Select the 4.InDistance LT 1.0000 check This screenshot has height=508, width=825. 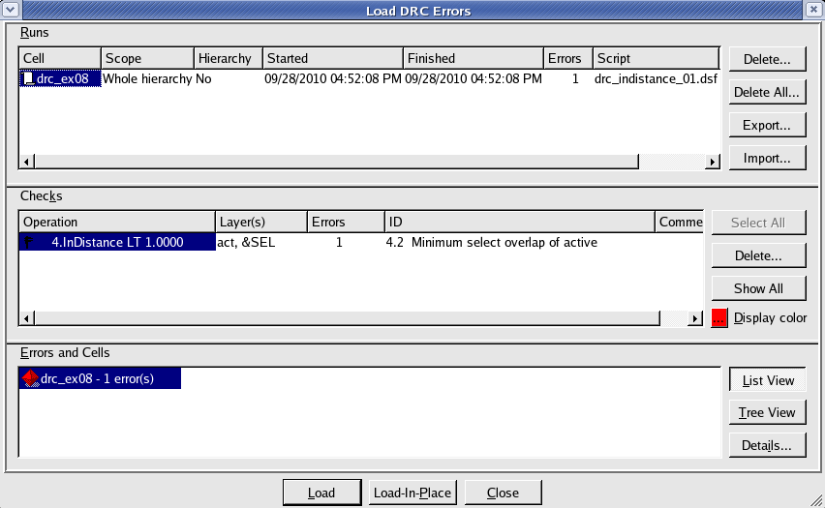(117, 243)
